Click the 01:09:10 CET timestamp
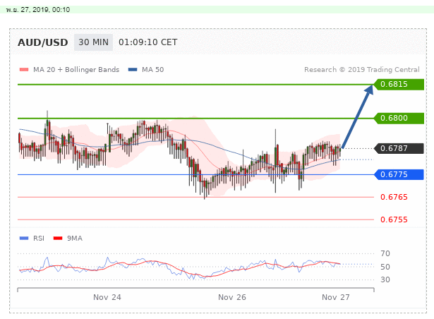Viewport: 434px width, 319px height. pos(147,42)
